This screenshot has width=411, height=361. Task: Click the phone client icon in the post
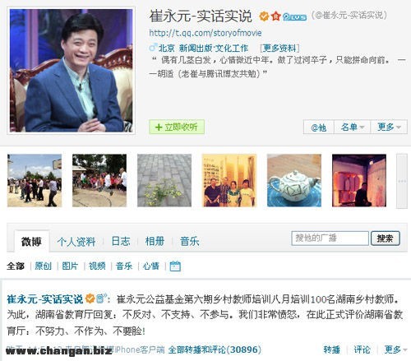pyautogui.click(x=100, y=298)
